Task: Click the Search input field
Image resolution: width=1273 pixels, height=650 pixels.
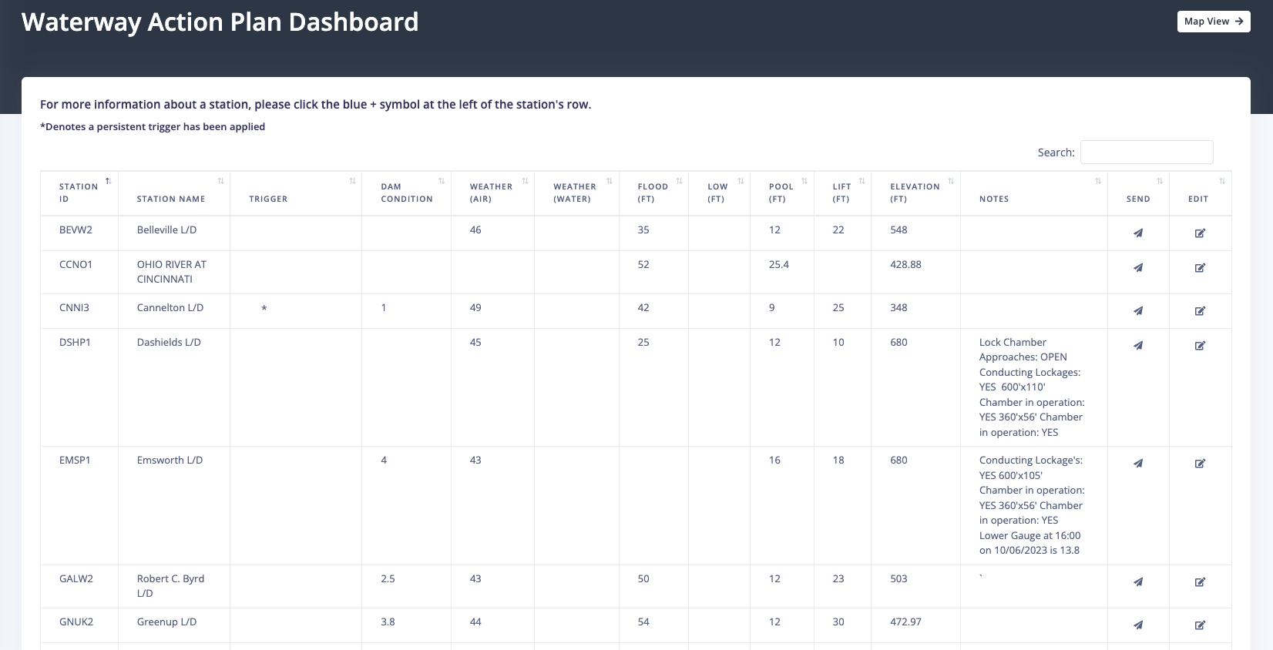Action: (1146, 152)
